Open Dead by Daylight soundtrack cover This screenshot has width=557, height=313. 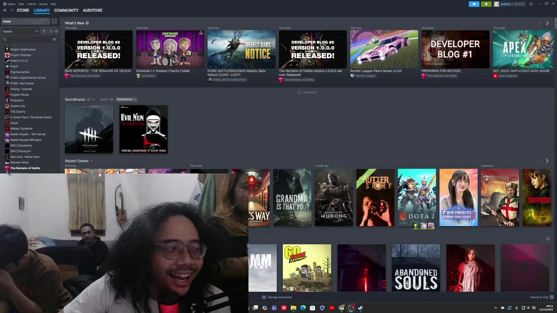[x=89, y=129]
